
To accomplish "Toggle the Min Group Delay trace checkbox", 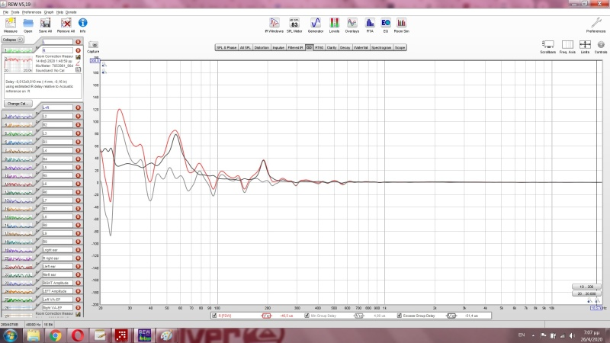I will click(307, 315).
